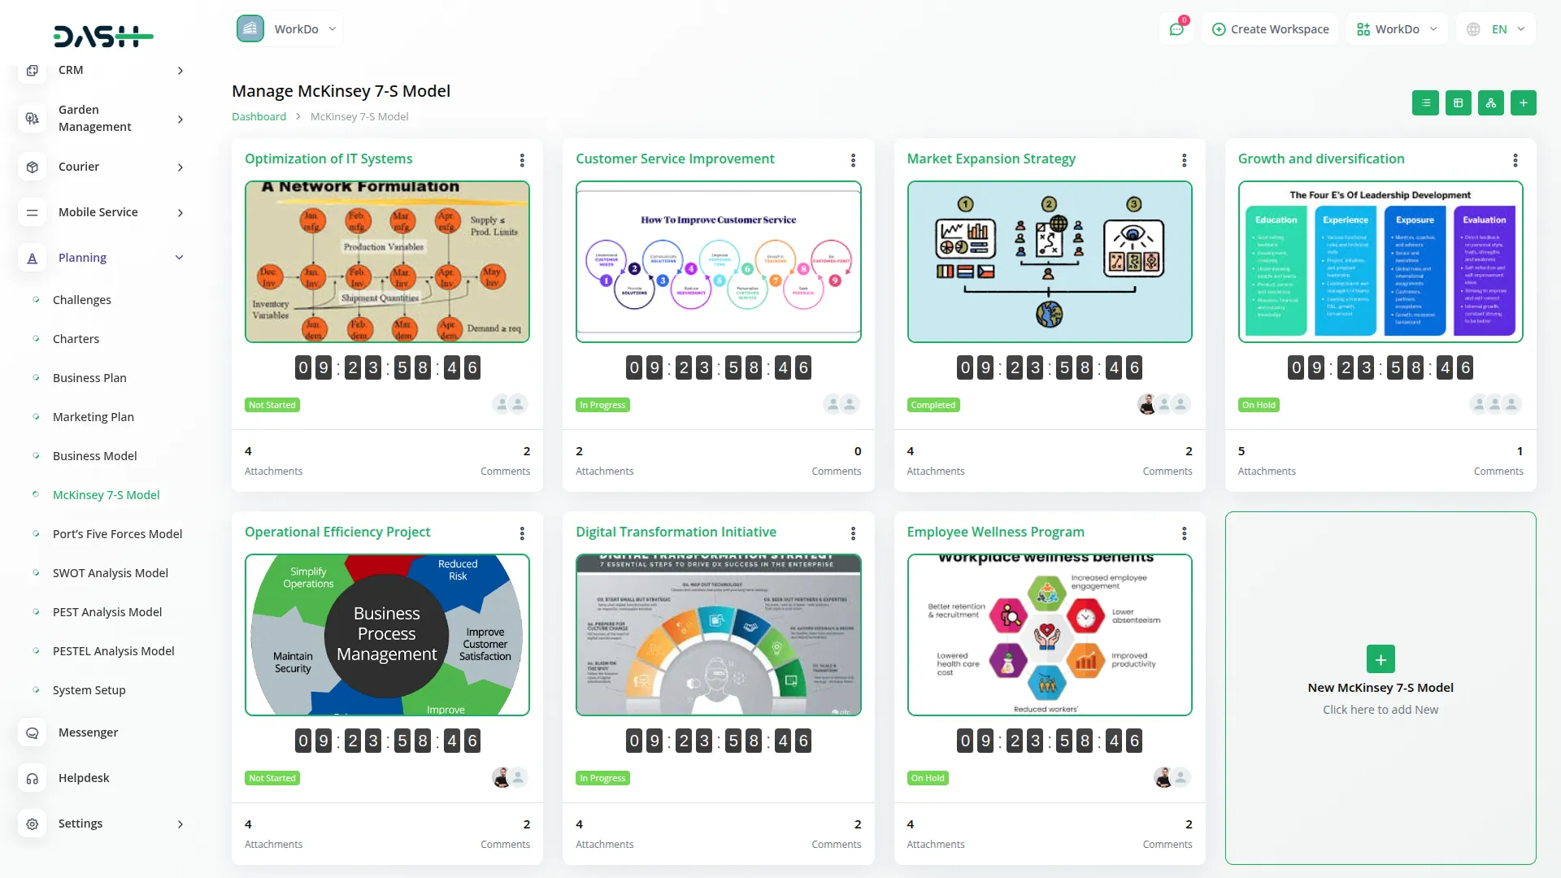The image size is (1561, 878).
Task: Open three-dot menu on Market Expansion Strategy
Action: point(1184,160)
